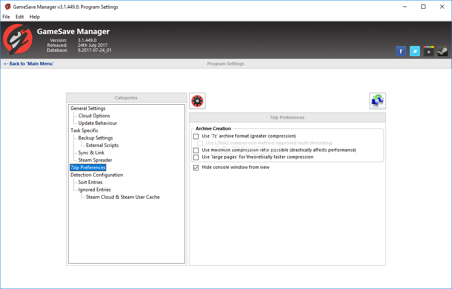
Task: Click the 'Program Settings' page title
Action: click(x=226, y=64)
